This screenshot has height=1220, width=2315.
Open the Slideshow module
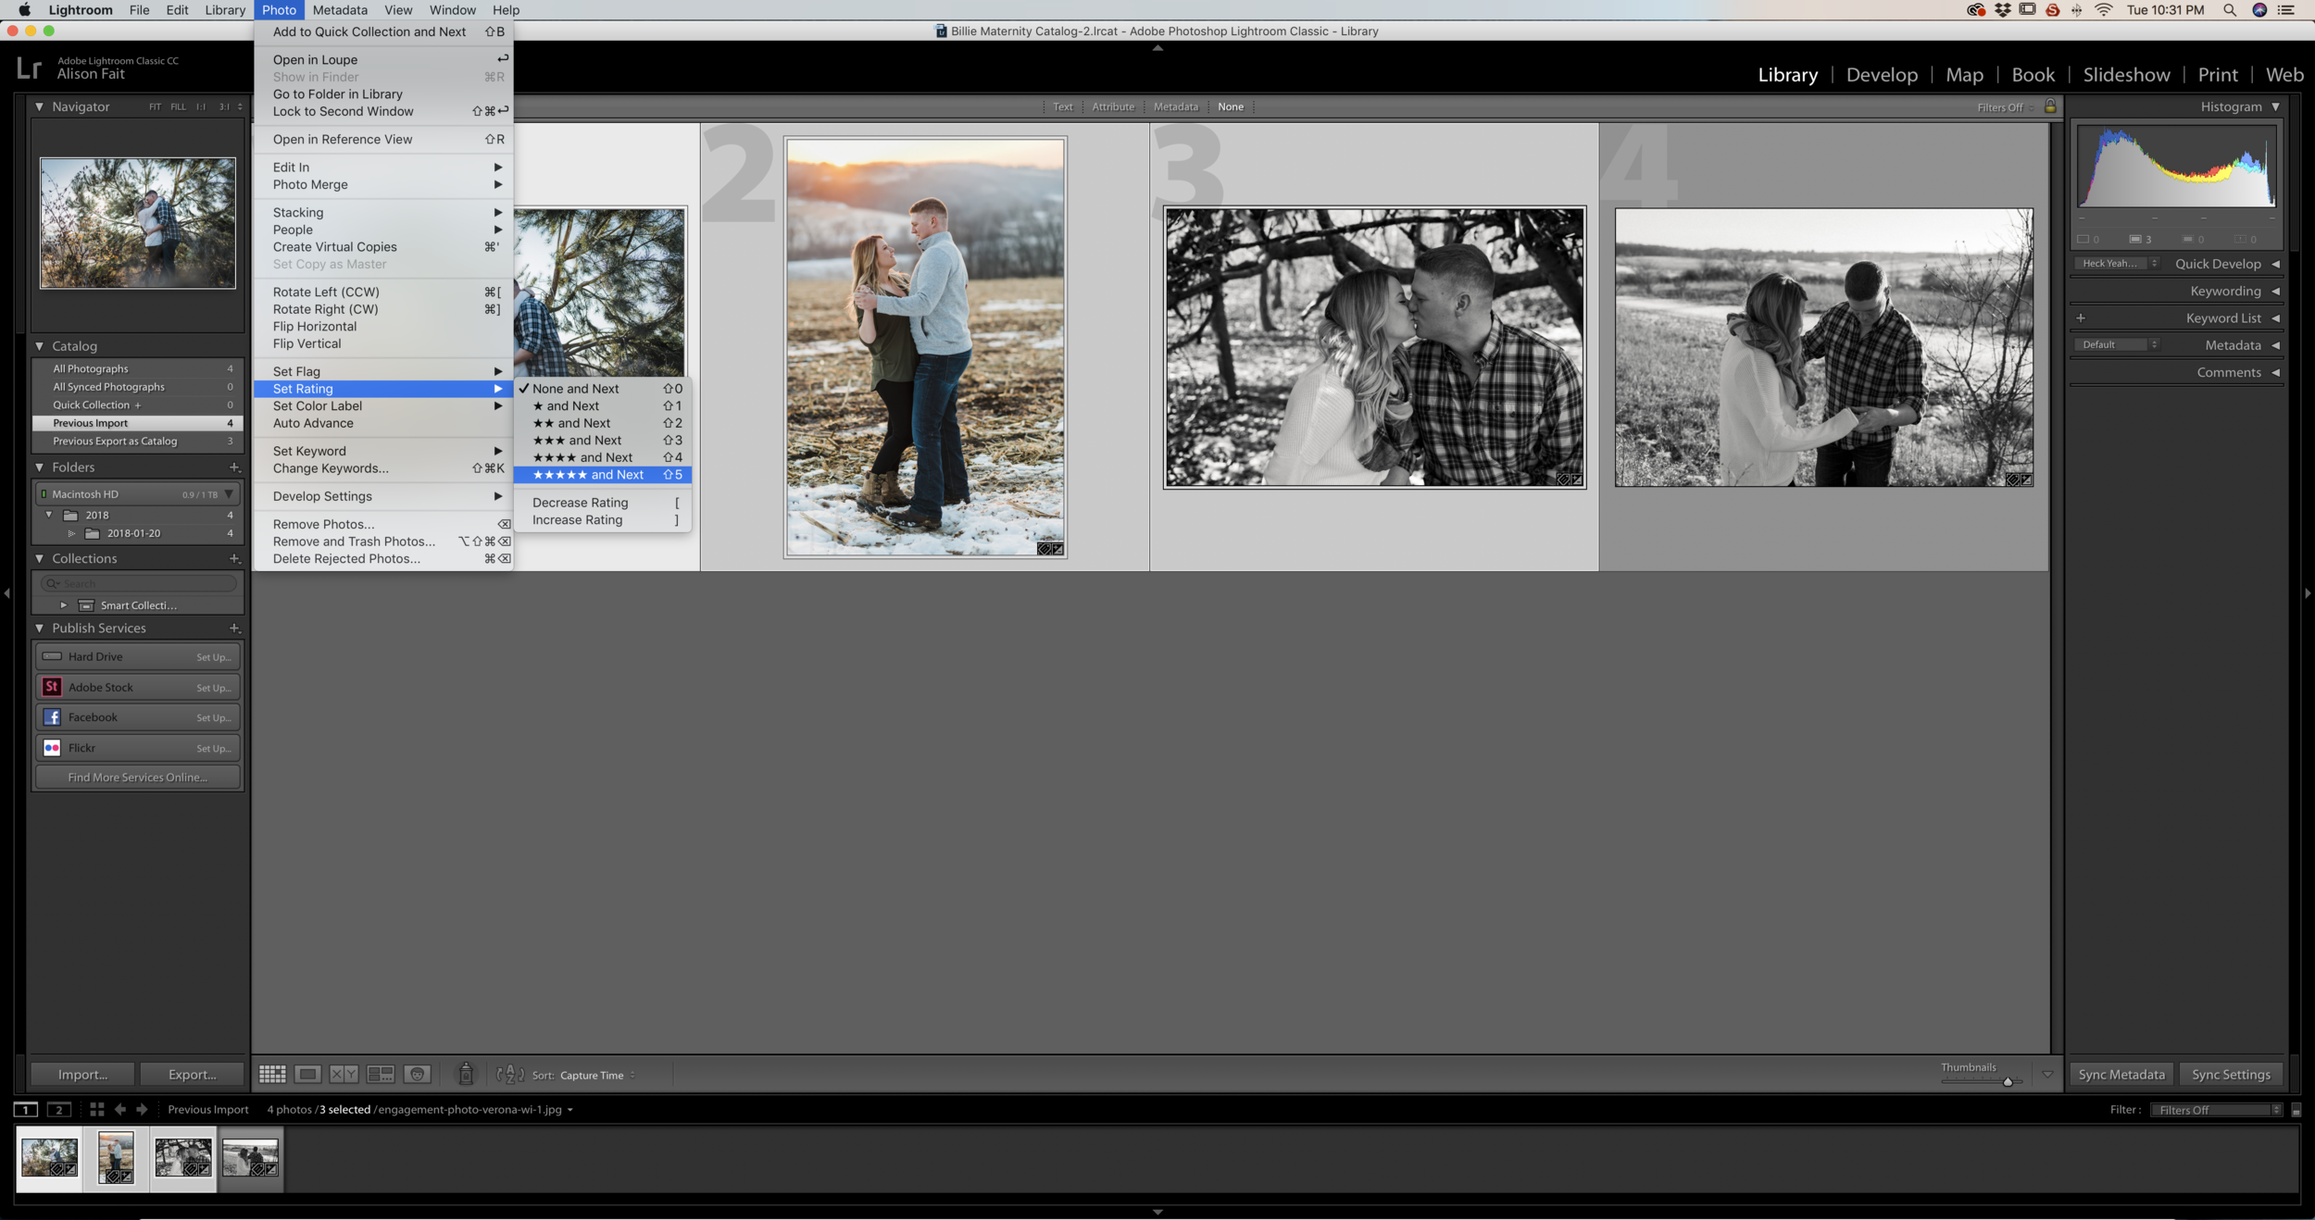(2126, 75)
